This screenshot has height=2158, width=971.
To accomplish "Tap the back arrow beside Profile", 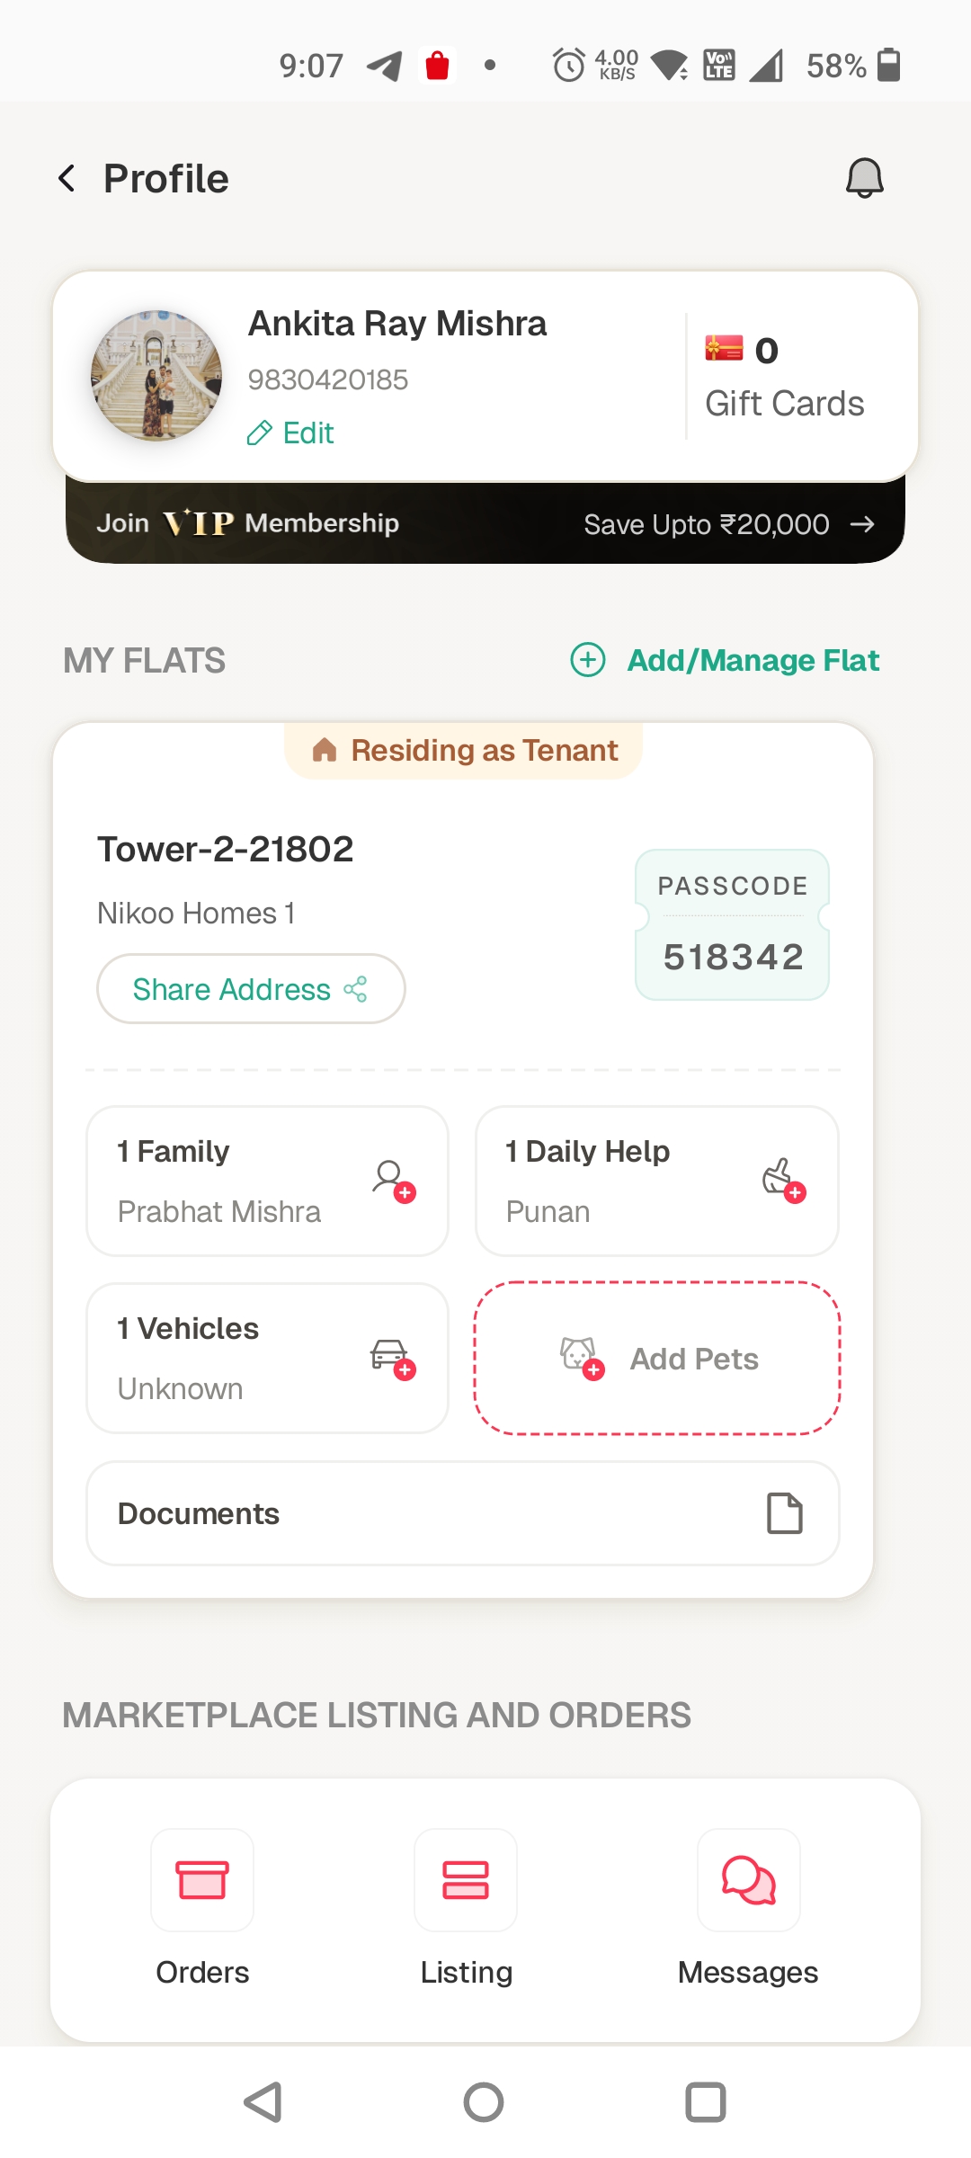I will click(67, 178).
